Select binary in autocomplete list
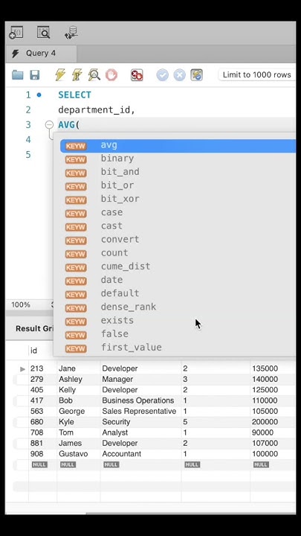 (x=178, y=159)
